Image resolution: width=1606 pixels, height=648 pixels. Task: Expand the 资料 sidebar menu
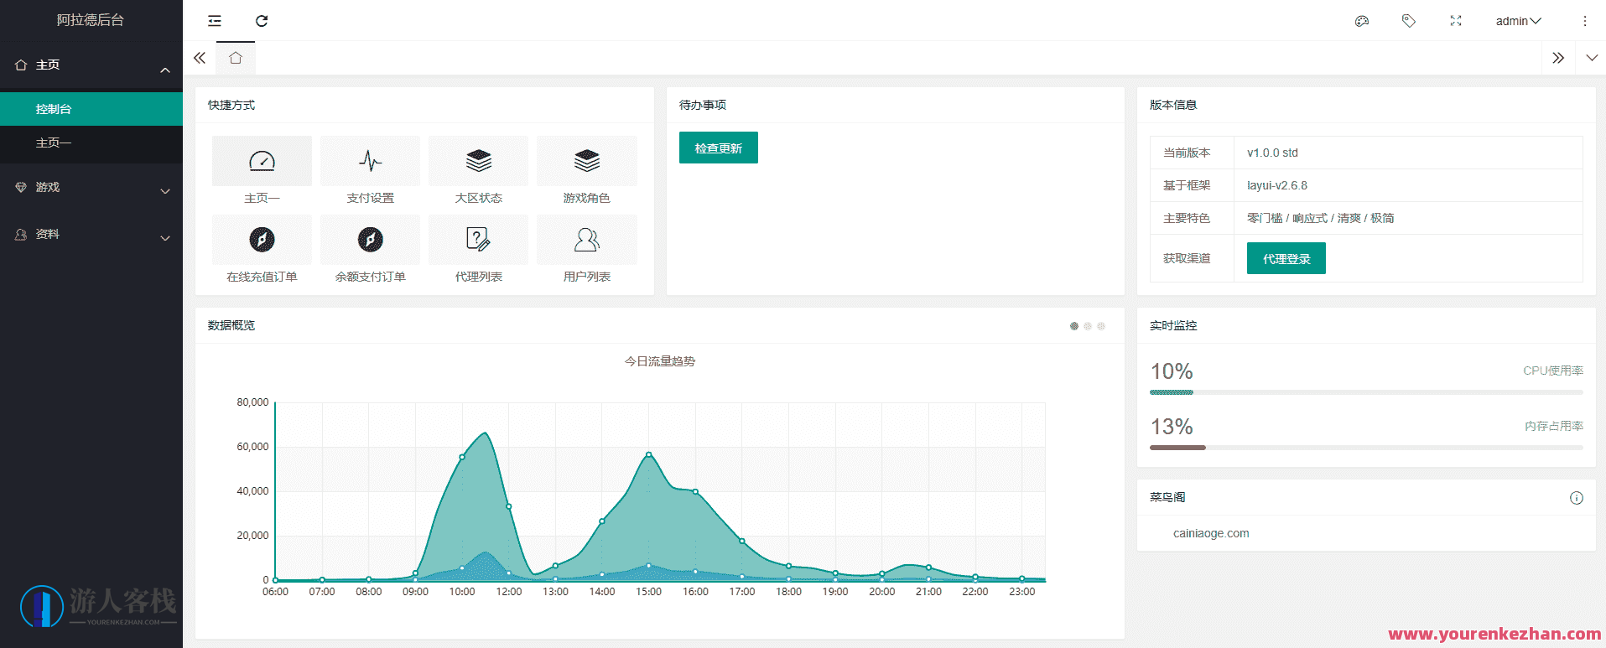(x=91, y=235)
